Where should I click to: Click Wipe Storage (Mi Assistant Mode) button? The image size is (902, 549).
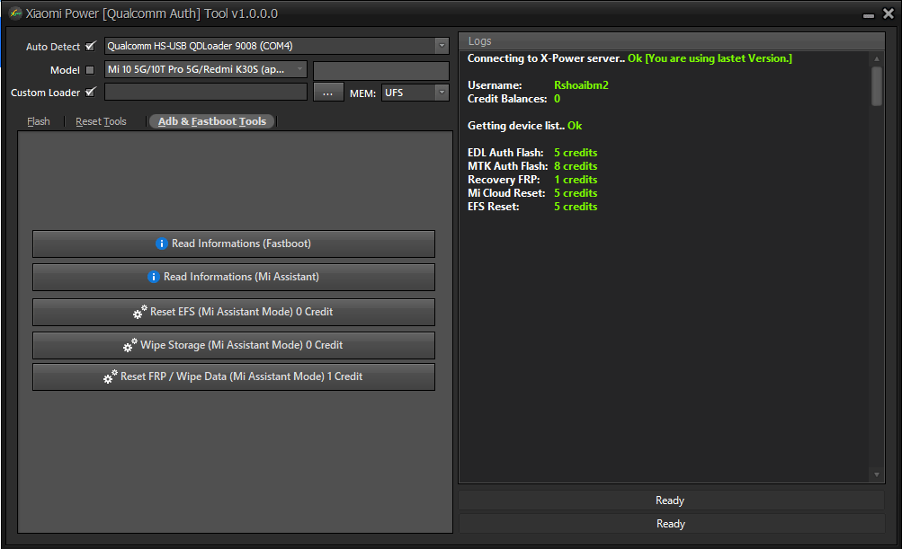click(234, 345)
